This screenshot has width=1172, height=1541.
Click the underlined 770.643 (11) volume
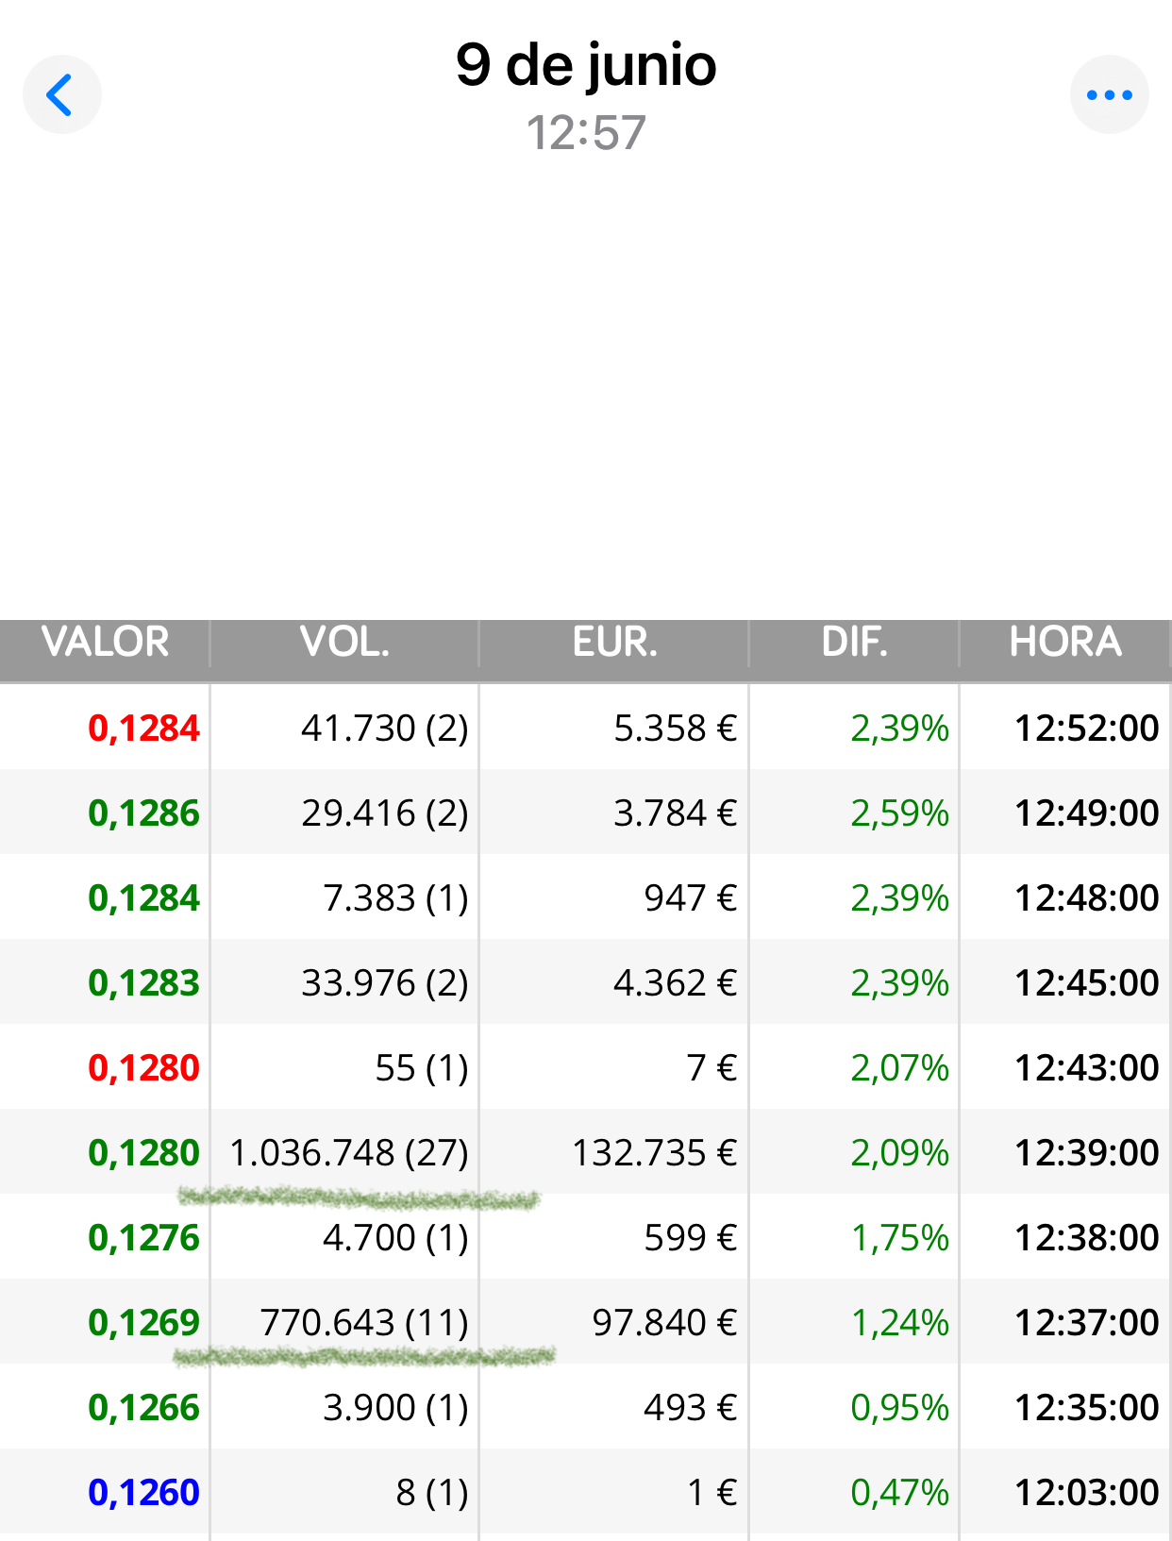click(x=364, y=1323)
